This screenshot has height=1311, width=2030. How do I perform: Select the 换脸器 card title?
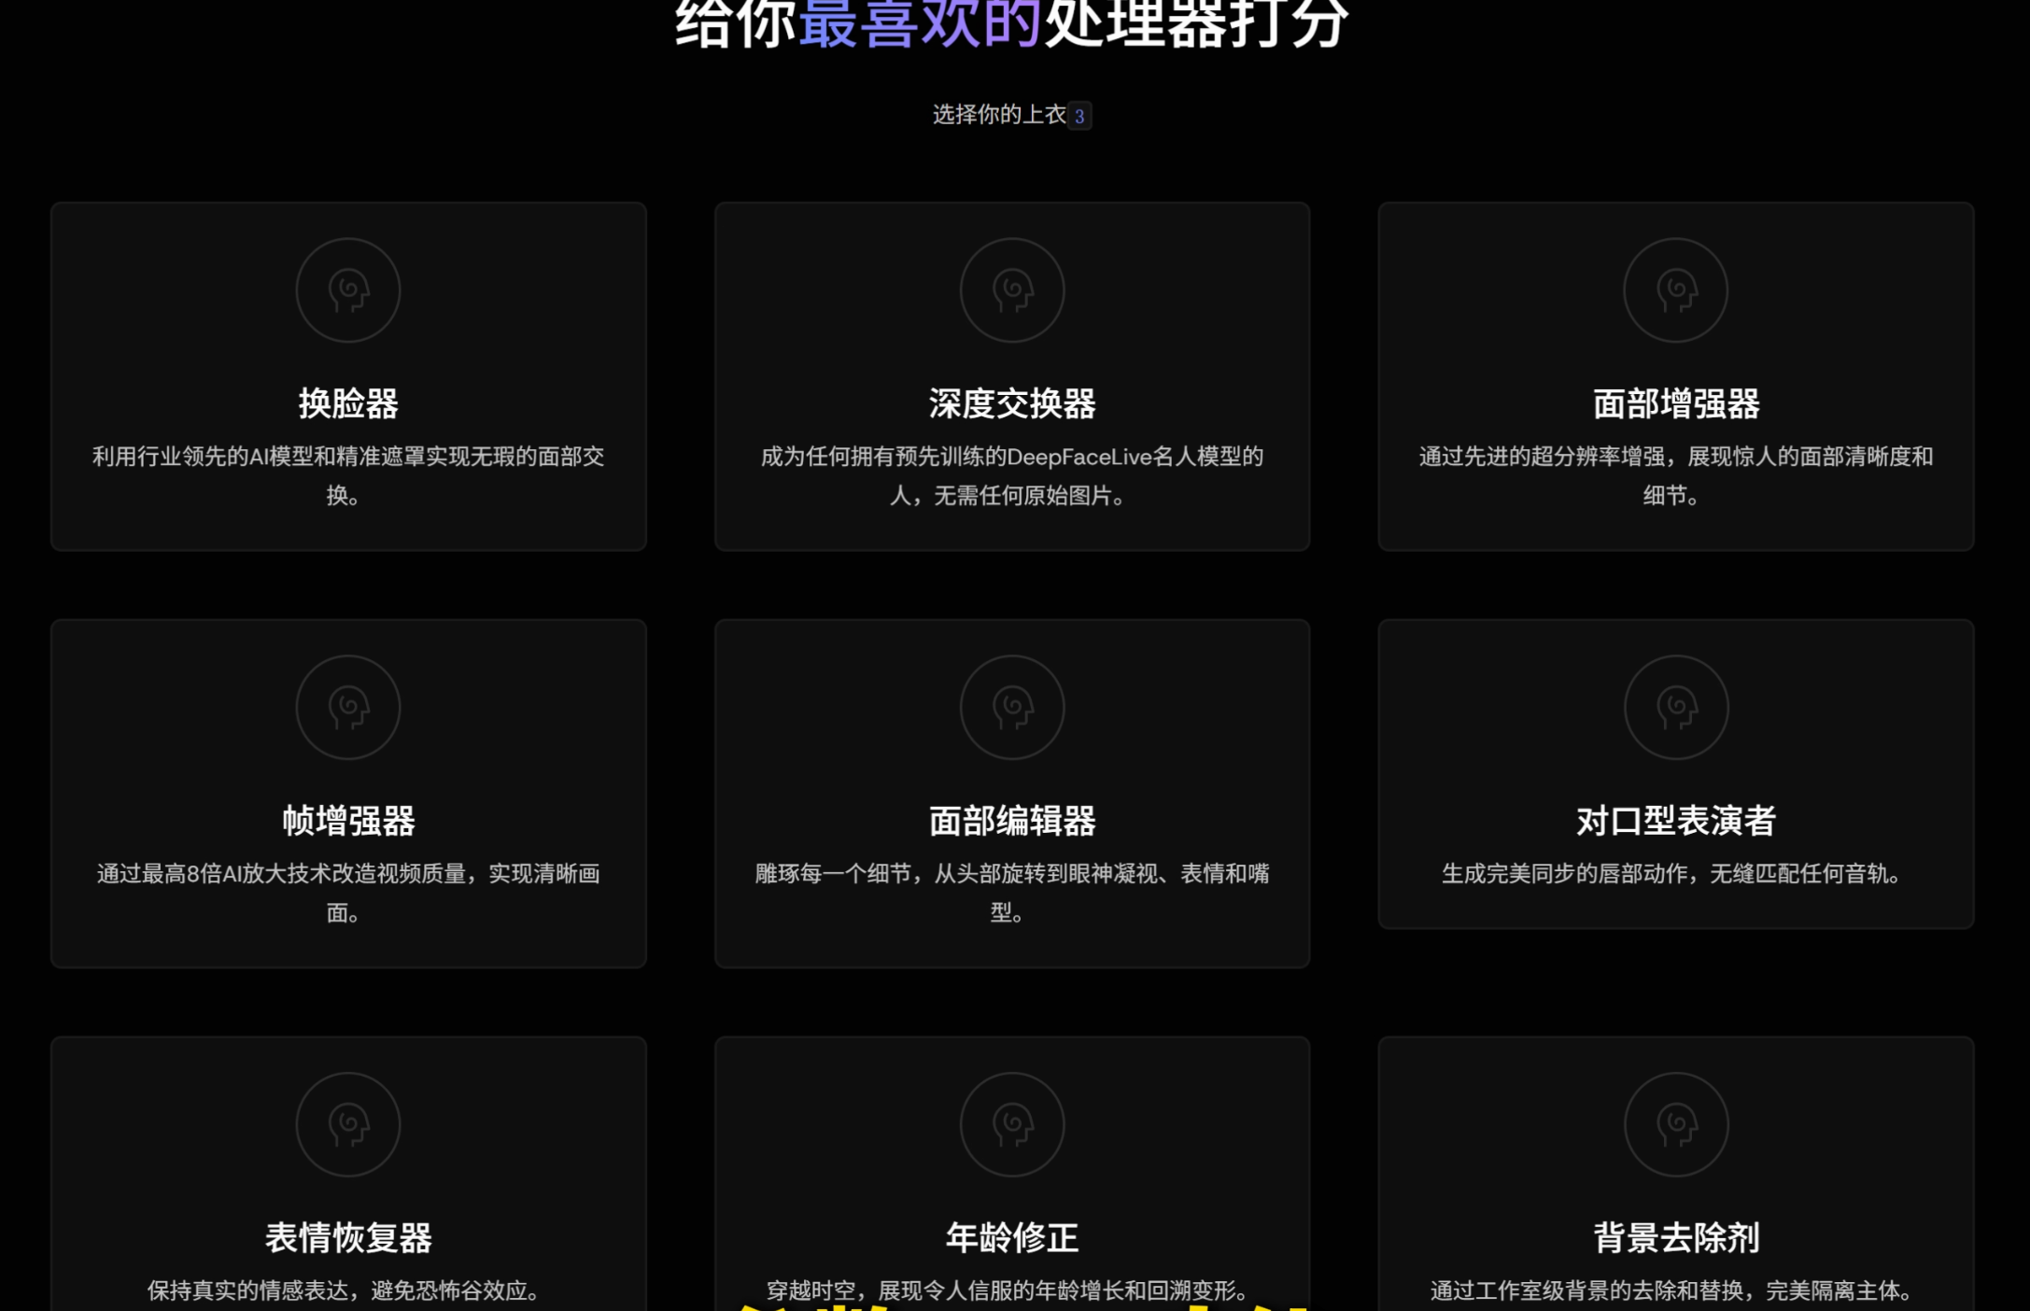click(x=348, y=403)
